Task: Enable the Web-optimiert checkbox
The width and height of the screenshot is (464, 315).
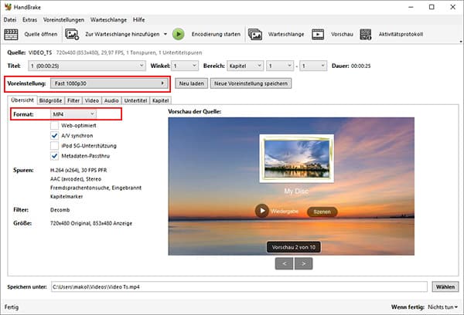Action: pos(54,126)
